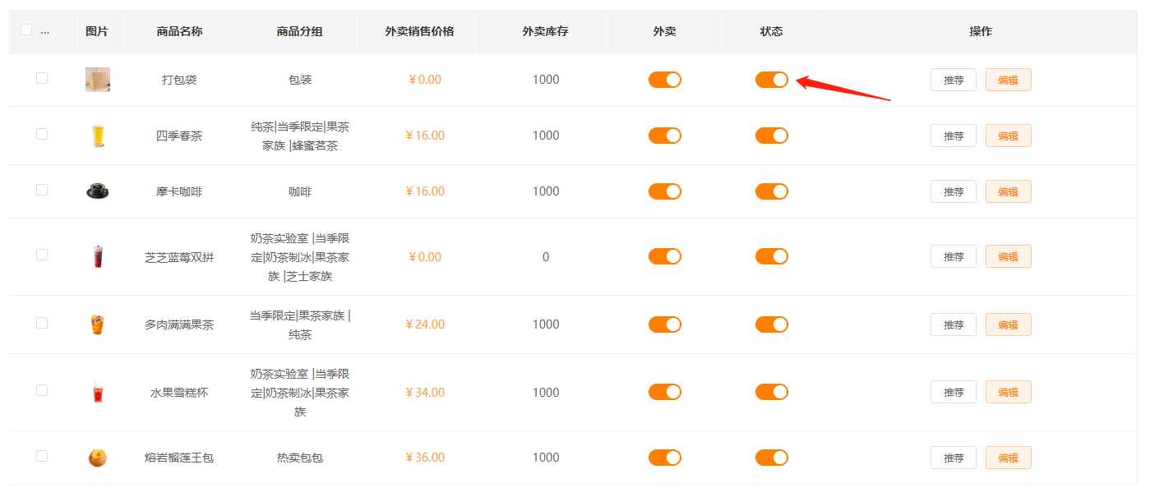
Task: Tick the checkbox for 水果雪糕杯
Action: (x=42, y=390)
